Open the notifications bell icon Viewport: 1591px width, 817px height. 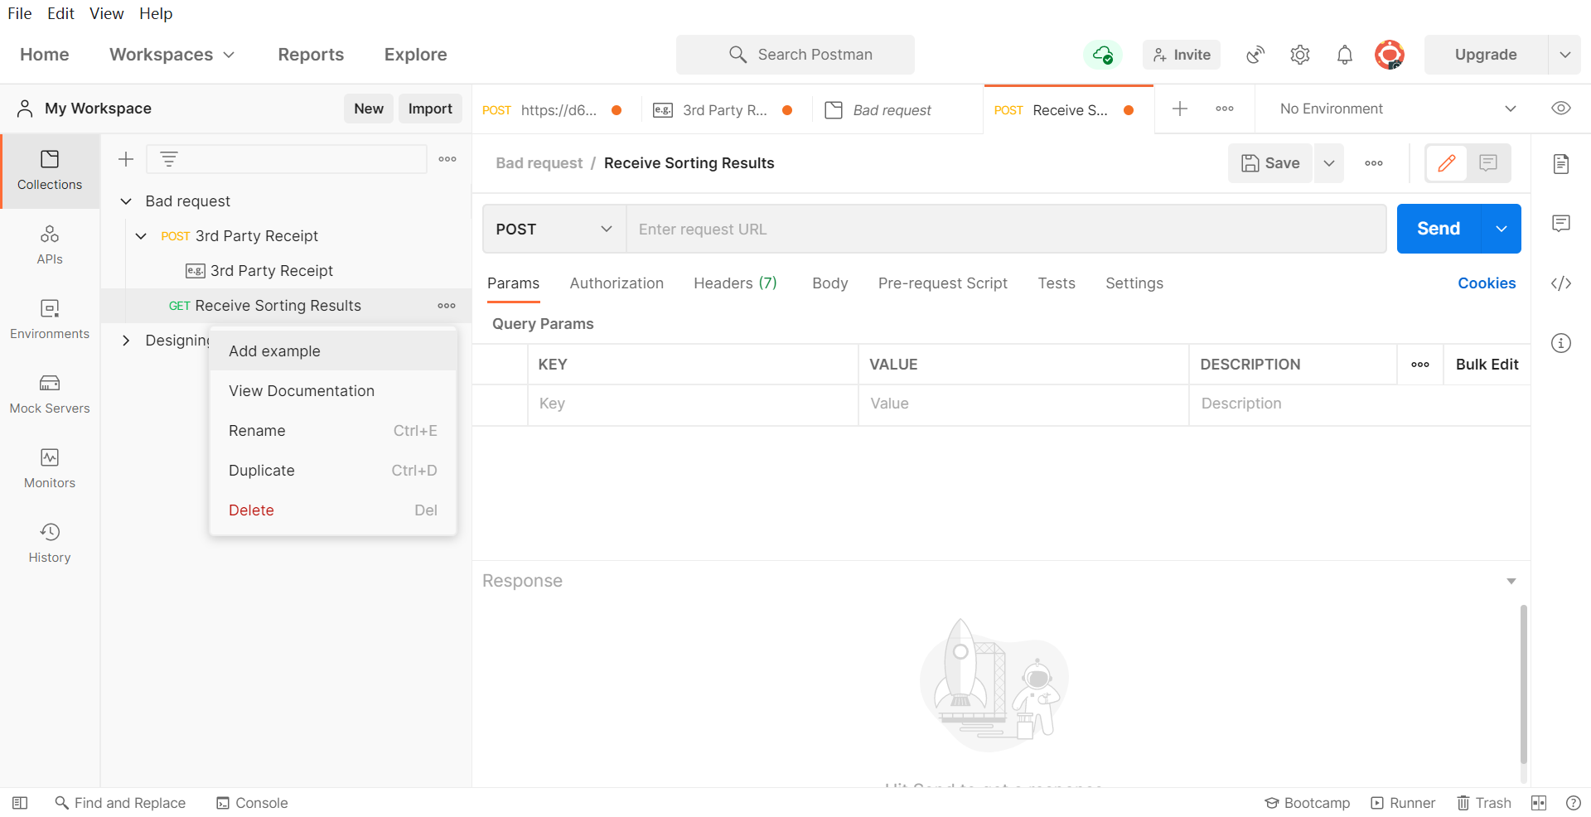pos(1345,55)
